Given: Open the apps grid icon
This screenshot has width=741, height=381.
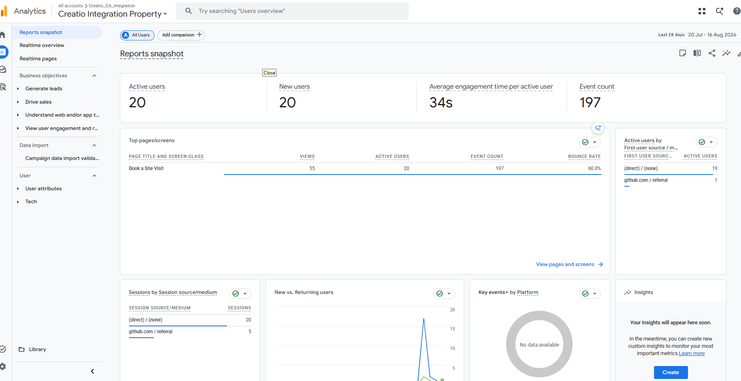Looking at the screenshot, I should click(702, 11).
